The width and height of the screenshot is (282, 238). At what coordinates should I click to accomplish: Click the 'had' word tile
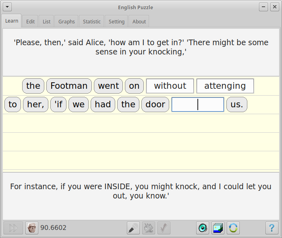103,104
